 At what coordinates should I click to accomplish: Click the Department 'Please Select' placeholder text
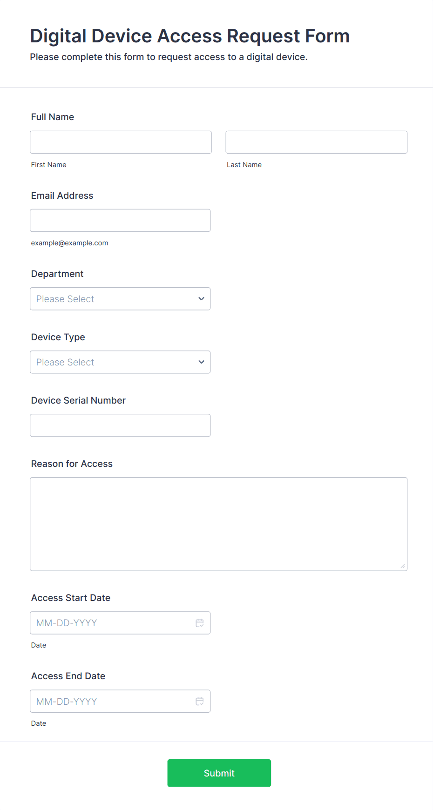pyautogui.click(x=65, y=299)
